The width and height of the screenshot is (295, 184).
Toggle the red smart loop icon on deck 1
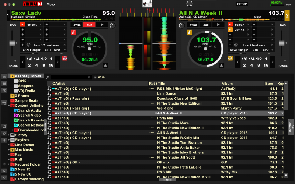[65, 58]
